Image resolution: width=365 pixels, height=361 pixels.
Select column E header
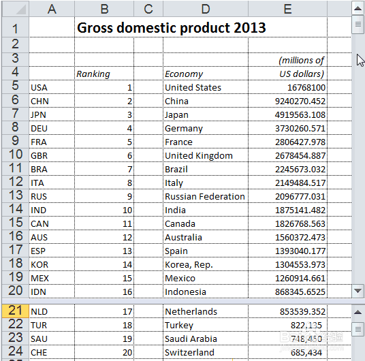[288, 9]
